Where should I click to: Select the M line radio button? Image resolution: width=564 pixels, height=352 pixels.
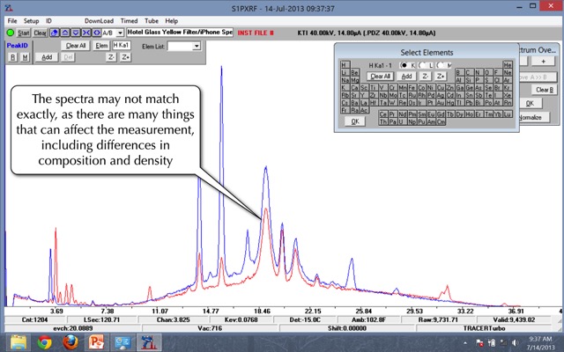pos(440,65)
